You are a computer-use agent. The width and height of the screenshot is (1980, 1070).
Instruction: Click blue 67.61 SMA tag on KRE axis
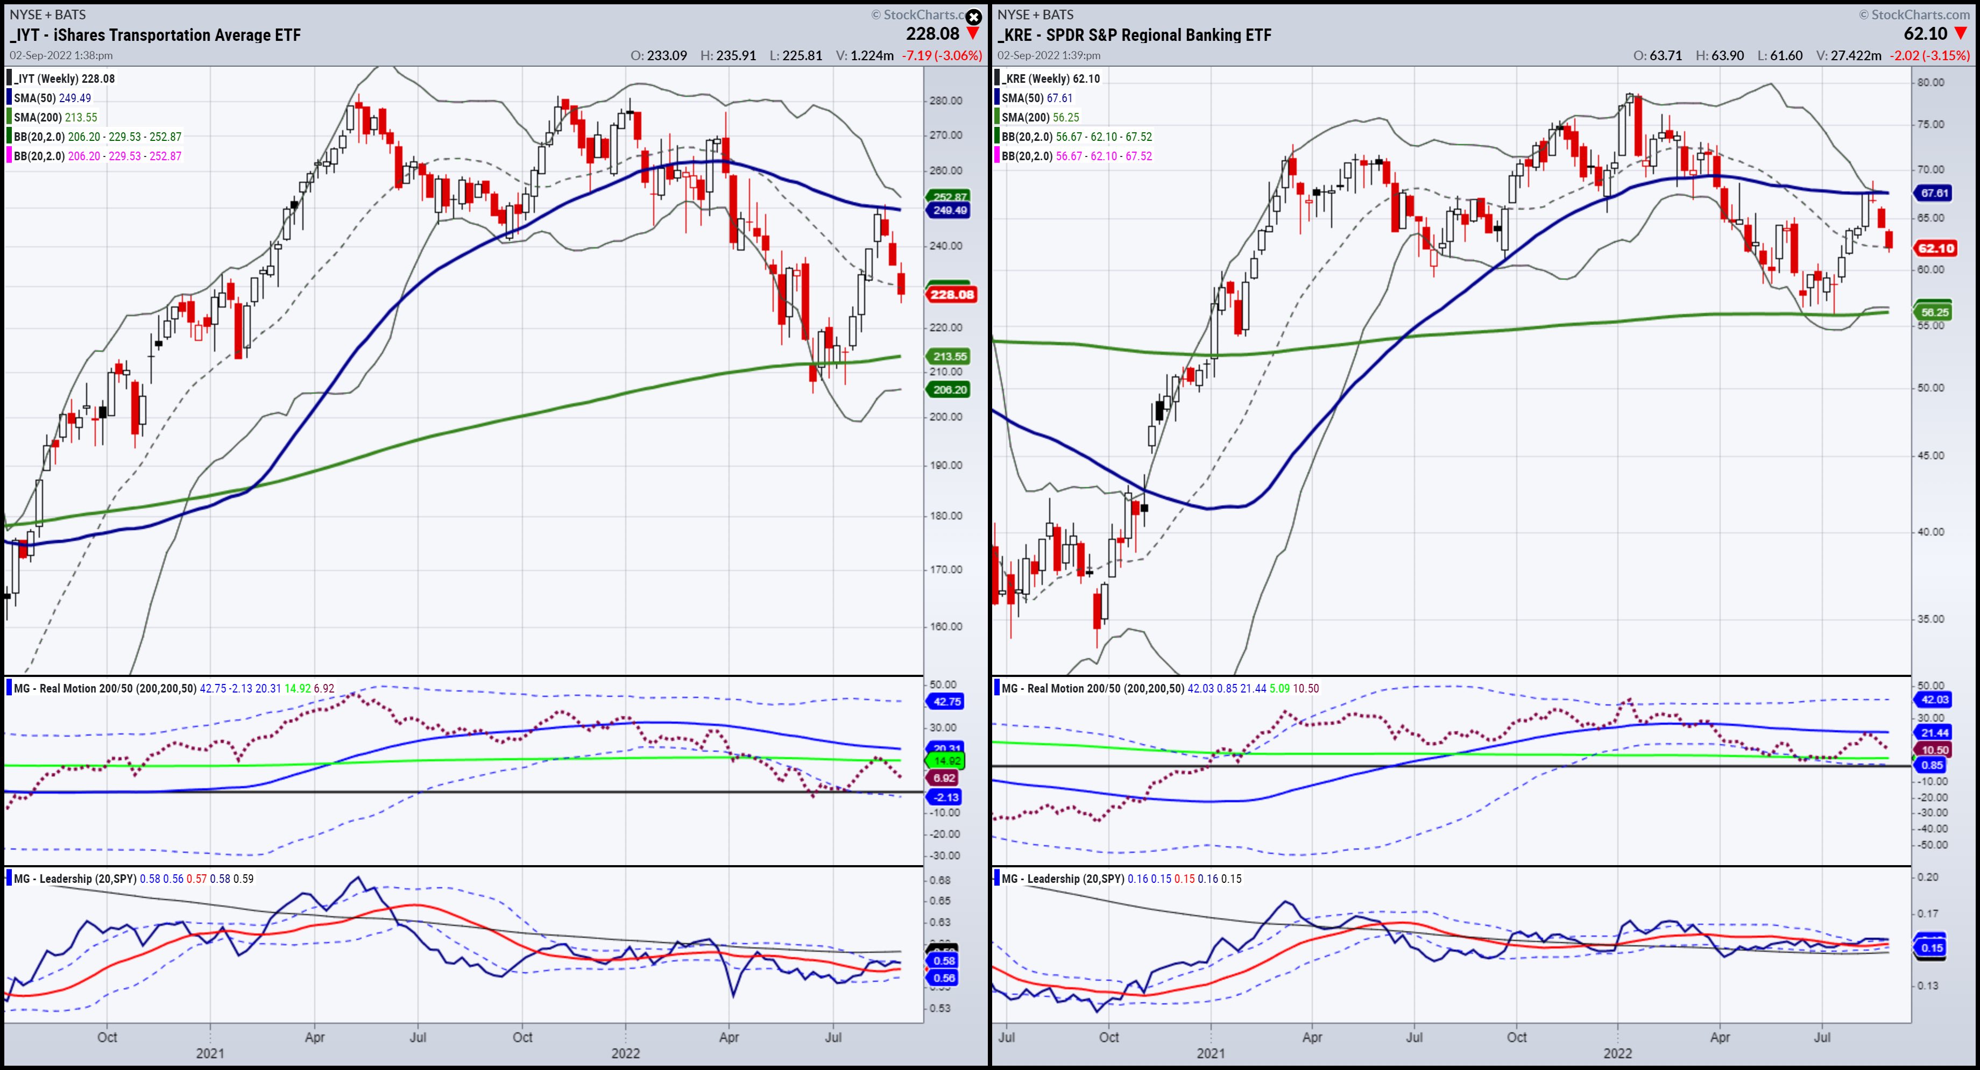click(1934, 193)
